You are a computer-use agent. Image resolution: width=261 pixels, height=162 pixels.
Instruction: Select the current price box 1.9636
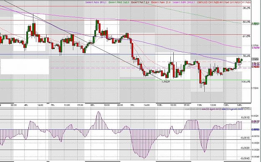[x=255, y=59]
